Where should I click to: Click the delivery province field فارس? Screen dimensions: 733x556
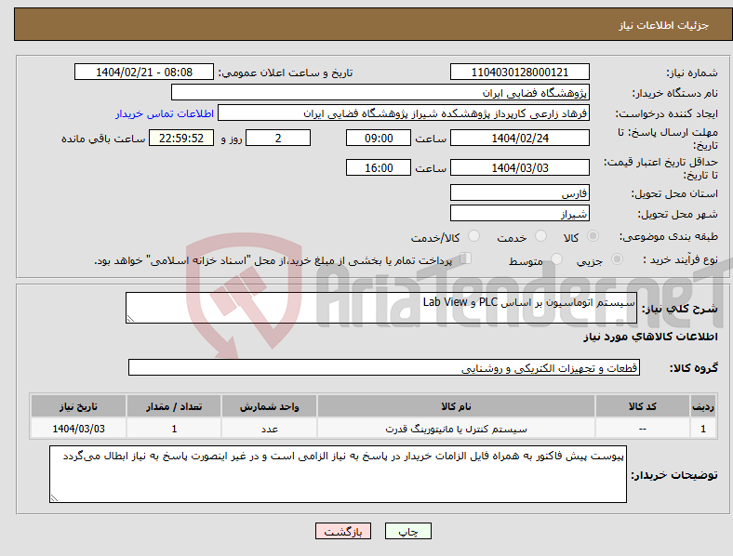(x=519, y=192)
